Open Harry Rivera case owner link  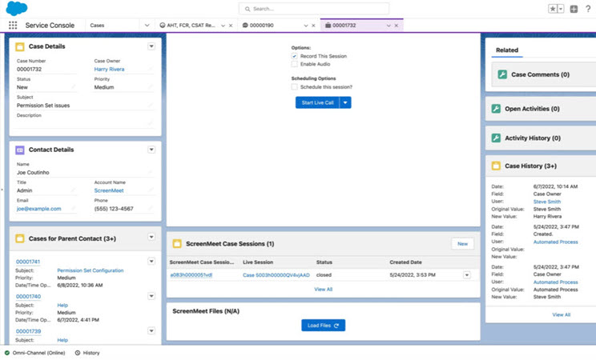(x=109, y=69)
